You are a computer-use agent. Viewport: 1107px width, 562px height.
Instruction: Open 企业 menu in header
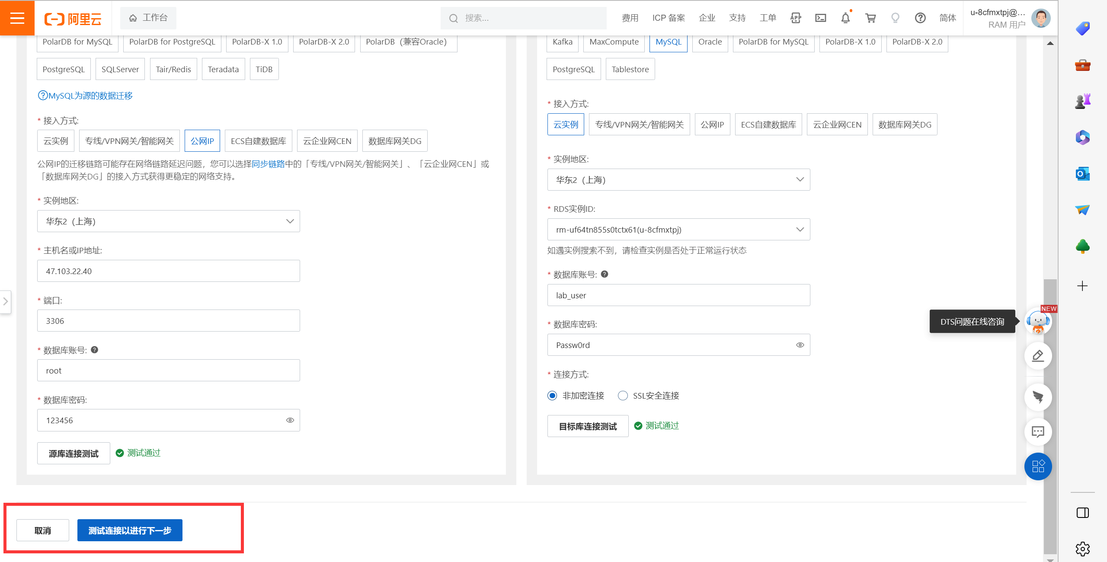707,18
